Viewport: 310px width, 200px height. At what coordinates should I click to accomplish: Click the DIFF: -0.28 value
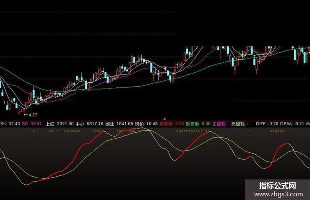tap(267, 124)
